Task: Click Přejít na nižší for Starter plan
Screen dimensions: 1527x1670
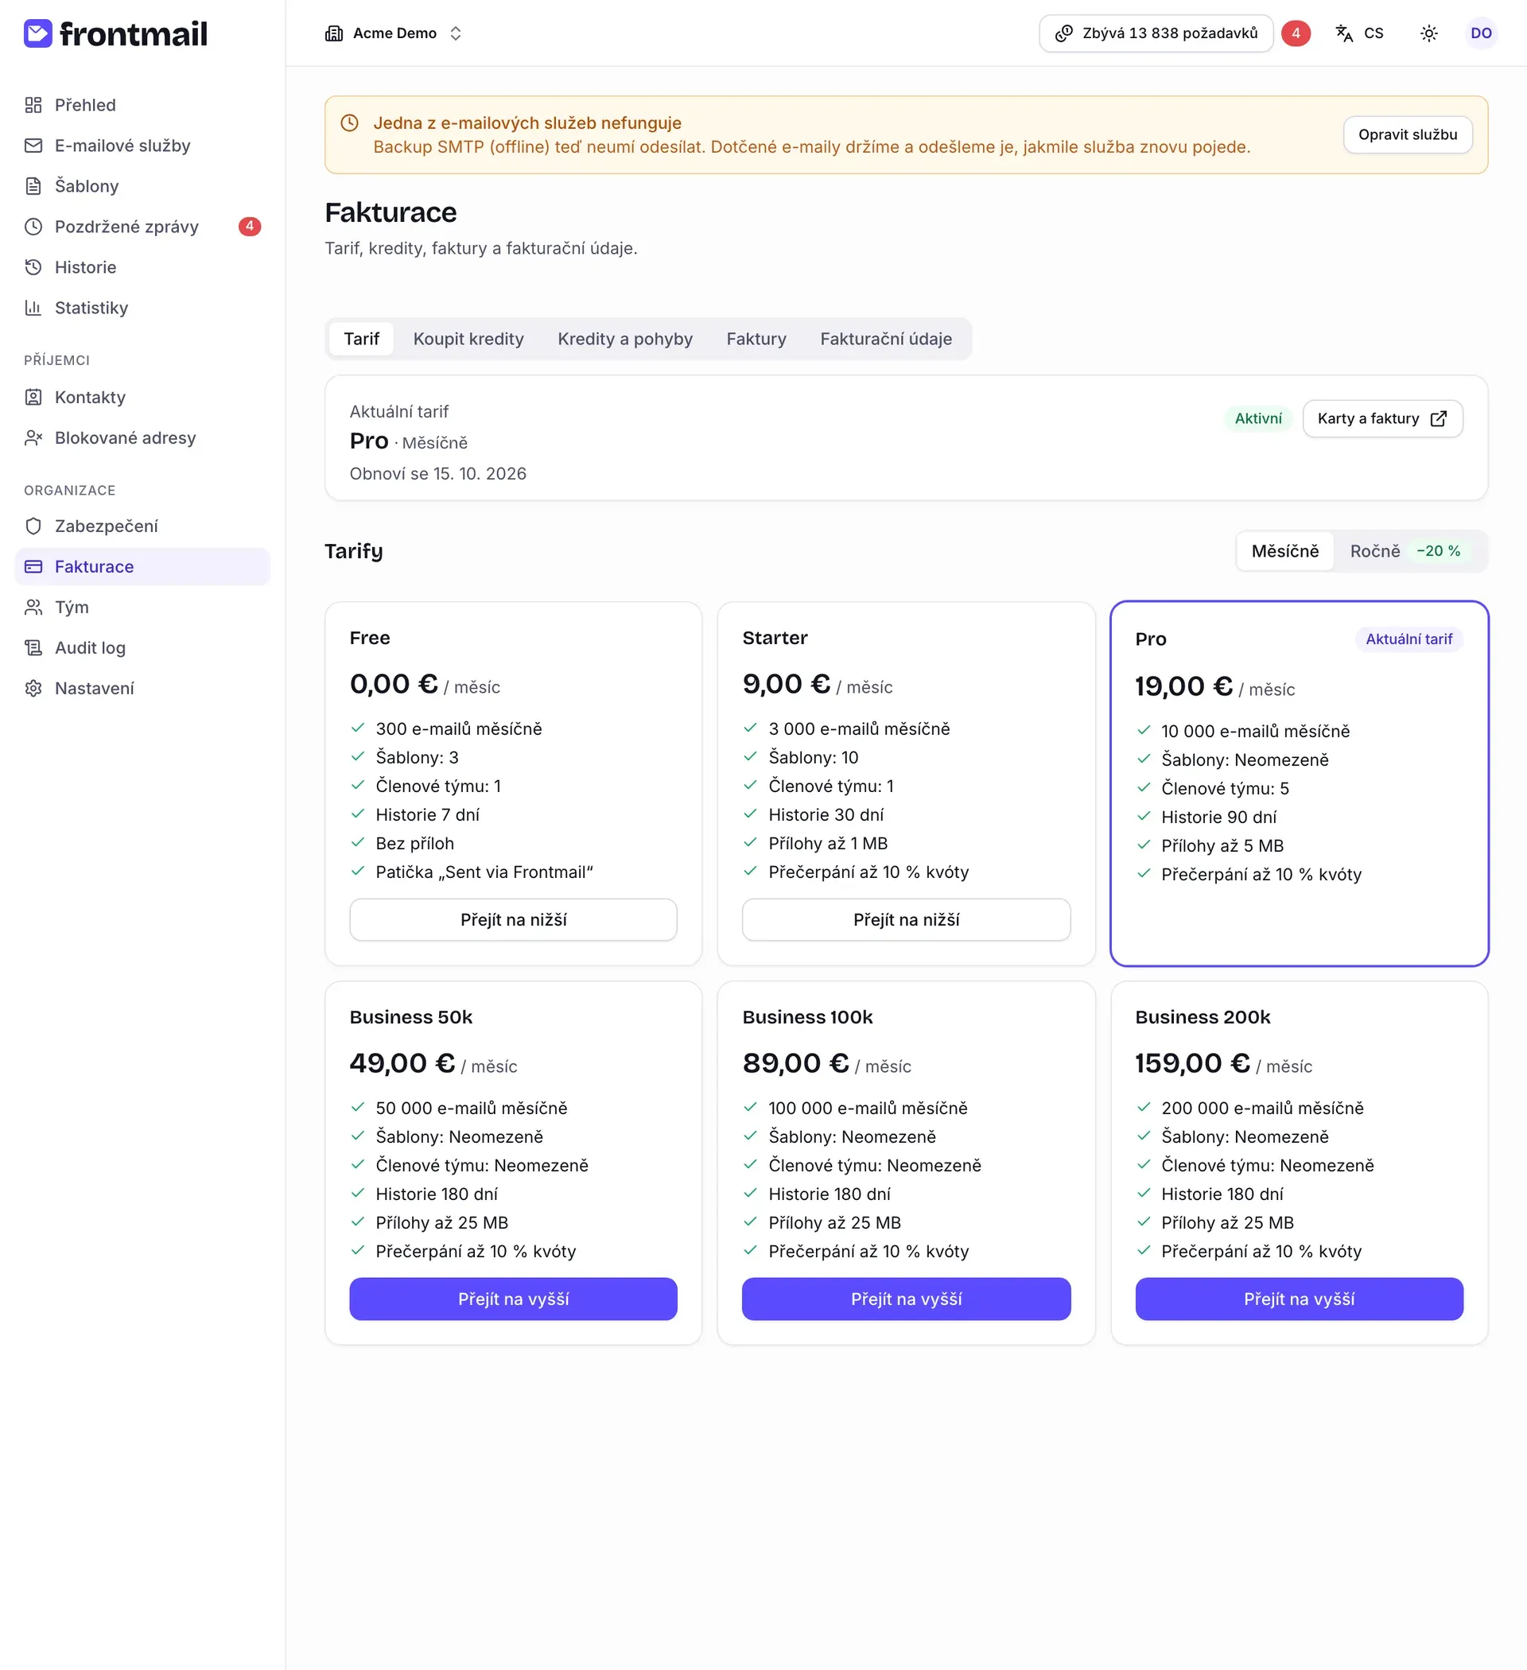Action: point(906,919)
